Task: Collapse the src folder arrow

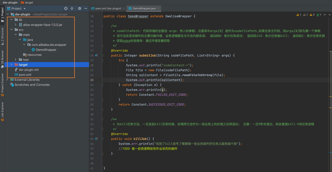Action: [x=12, y=30]
